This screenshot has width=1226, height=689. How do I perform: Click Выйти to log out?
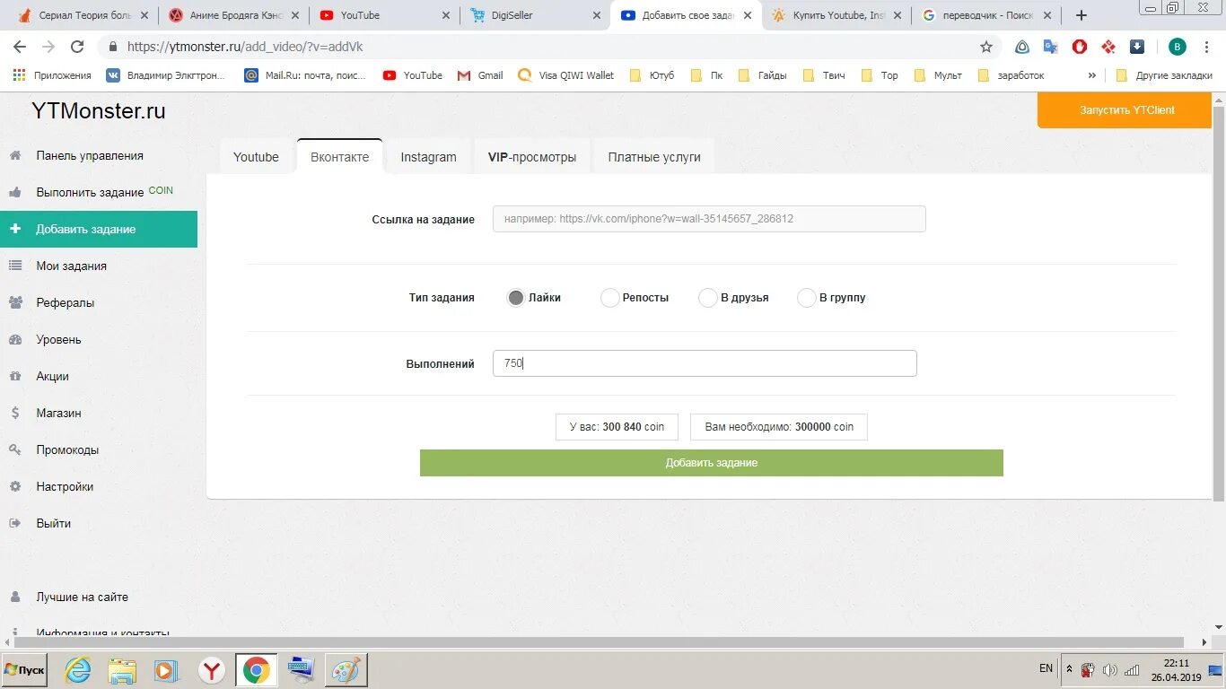pos(54,523)
